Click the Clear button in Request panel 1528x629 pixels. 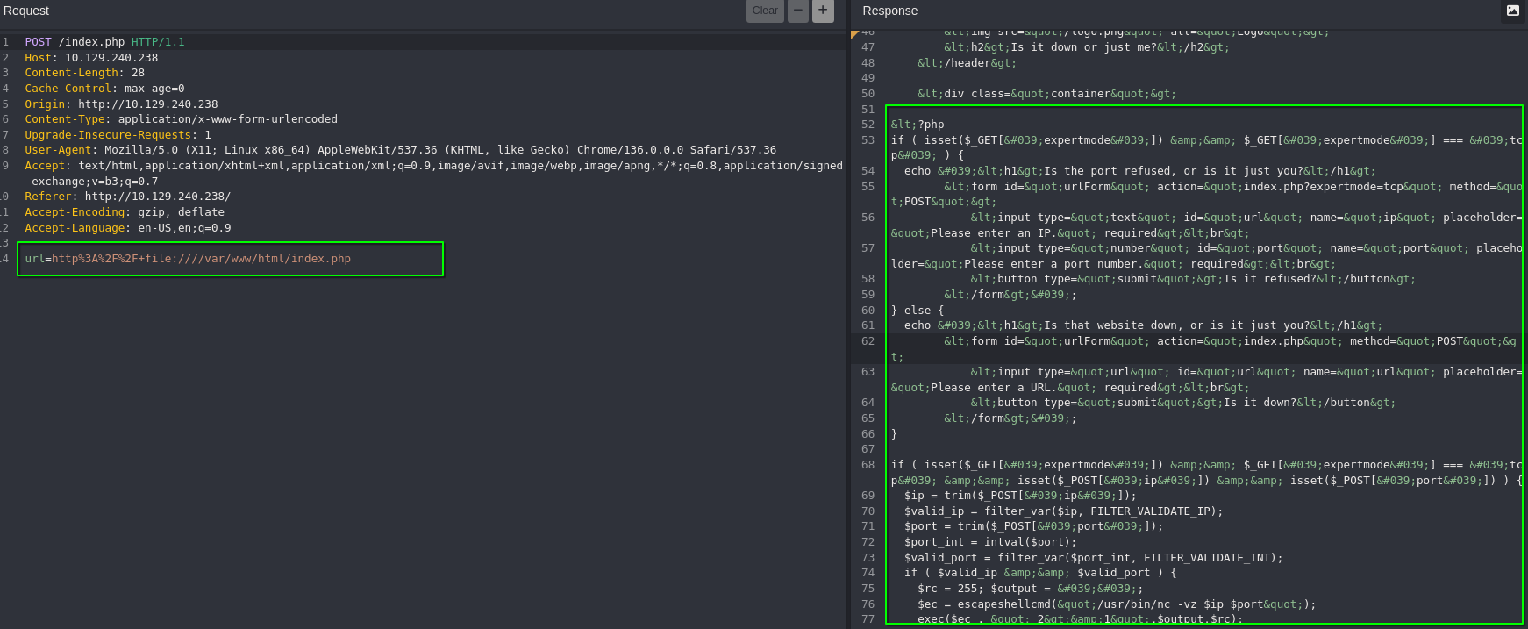765,11
